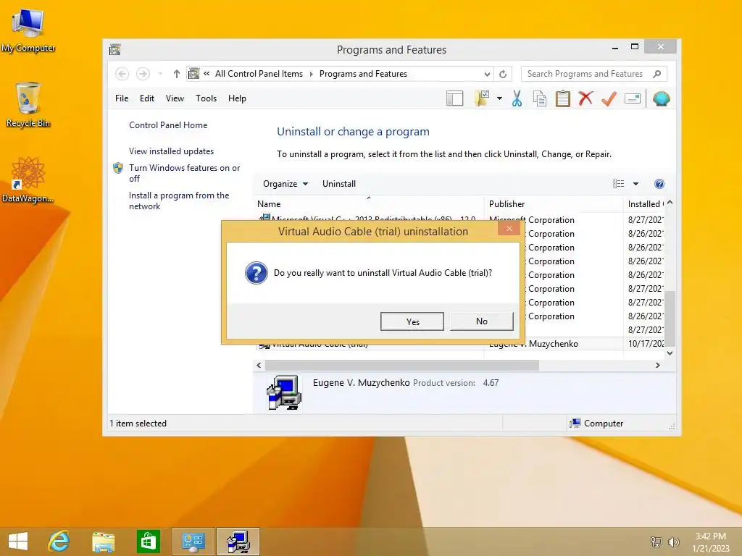Go back with the Back arrow
742x556 pixels.
click(x=122, y=74)
